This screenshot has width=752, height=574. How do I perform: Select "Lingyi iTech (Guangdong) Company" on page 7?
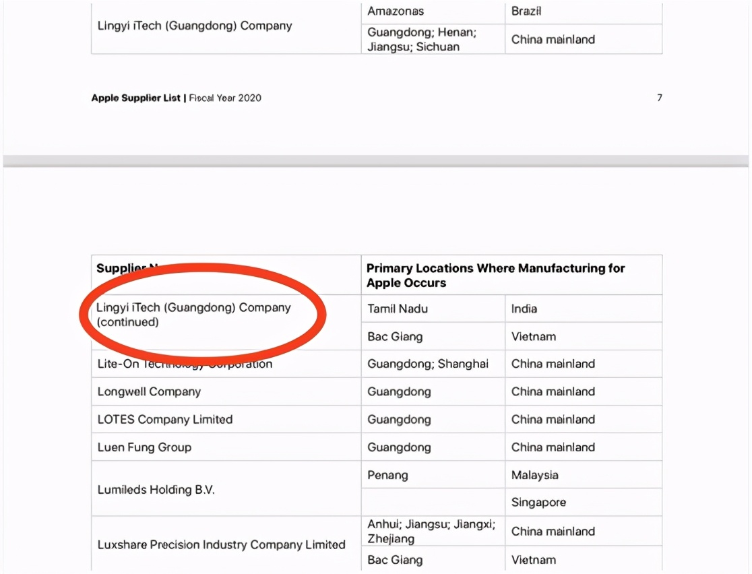point(195,26)
